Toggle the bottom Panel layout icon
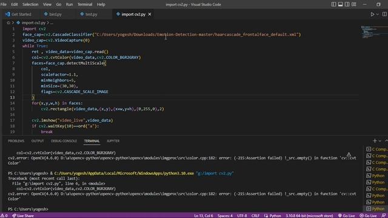Image resolution: width=388 pixels, height=218 pixels. point(341,4)
